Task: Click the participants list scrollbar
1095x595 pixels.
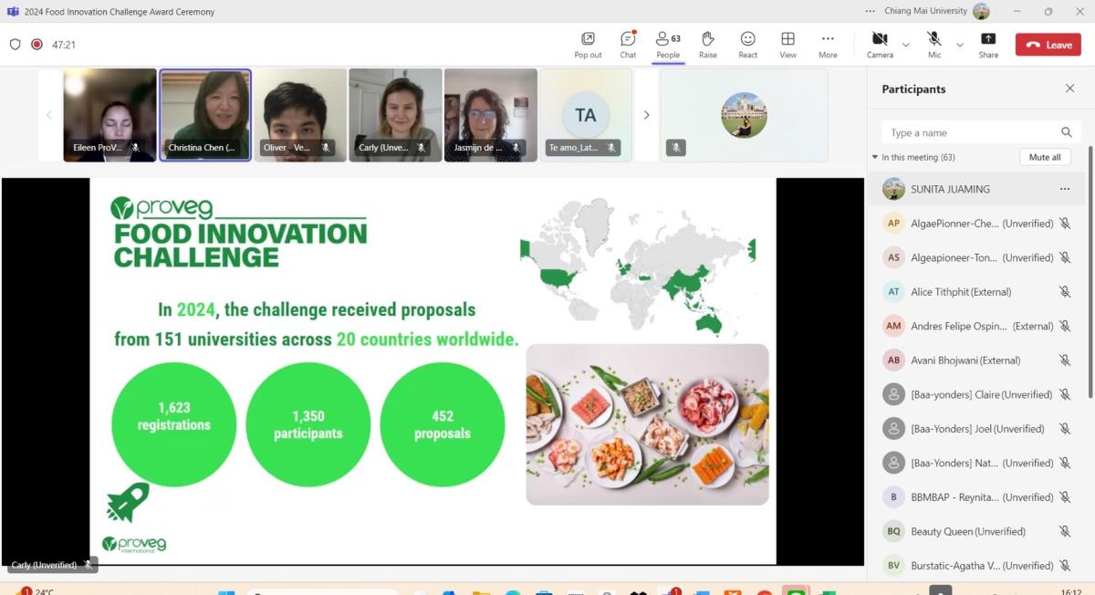Action: point(1090,272)
